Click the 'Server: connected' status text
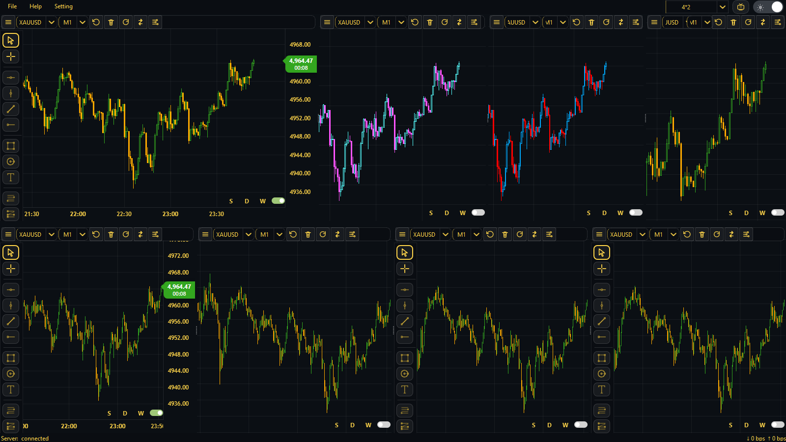This screenshot has width=786, height=442. [25, 438]
